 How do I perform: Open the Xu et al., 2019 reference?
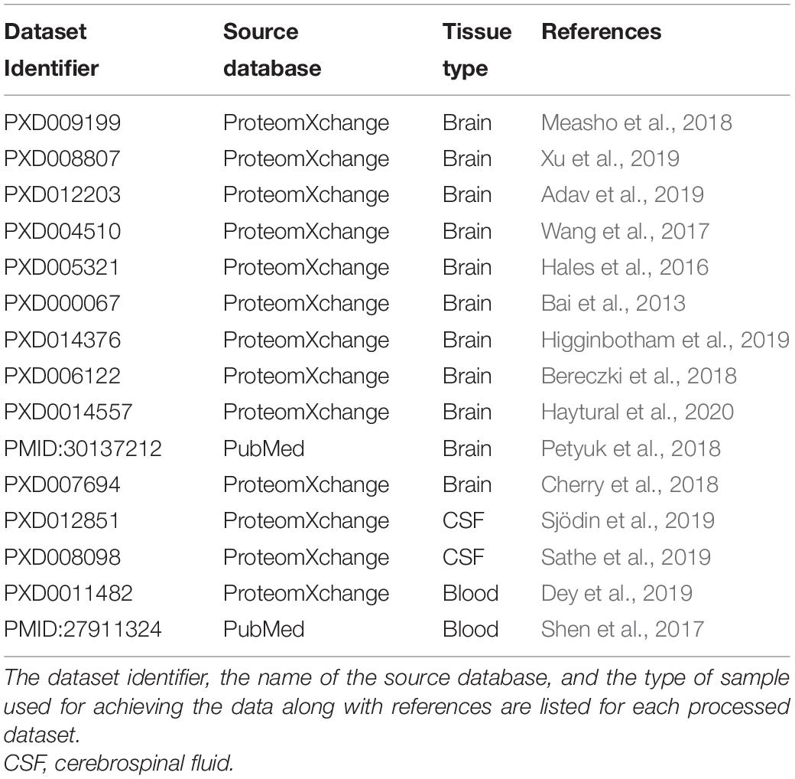point(610,159)
